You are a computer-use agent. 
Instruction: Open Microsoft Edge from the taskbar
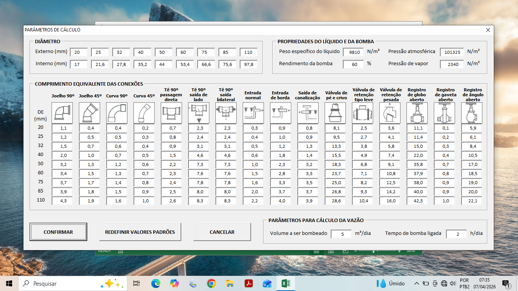(x=155, y=283)
